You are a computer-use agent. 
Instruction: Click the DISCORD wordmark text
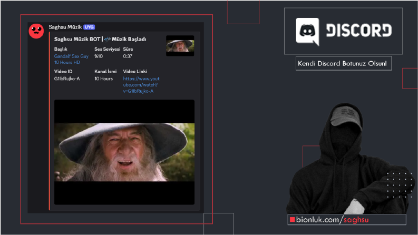359,30
